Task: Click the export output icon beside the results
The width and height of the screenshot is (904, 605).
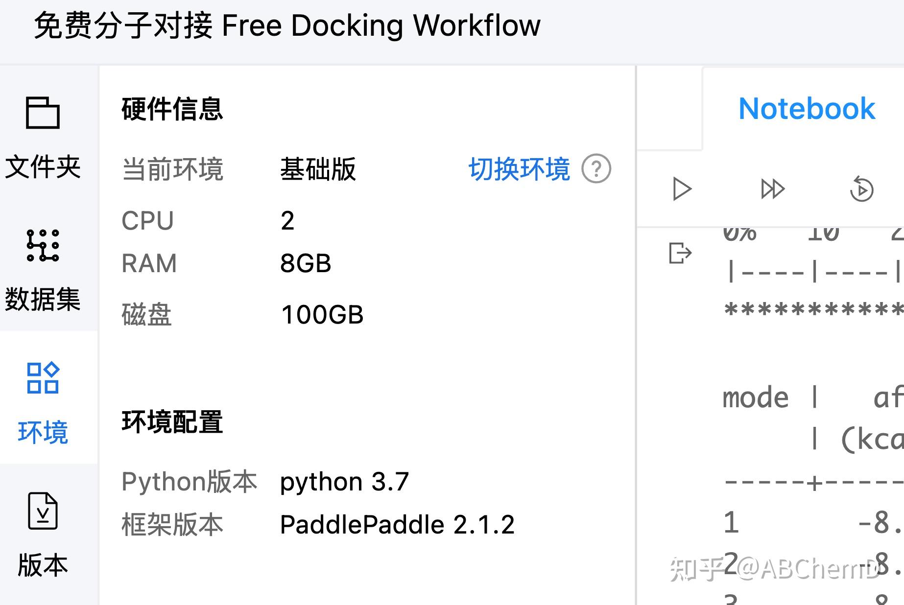Action: [x=680, y=253]
